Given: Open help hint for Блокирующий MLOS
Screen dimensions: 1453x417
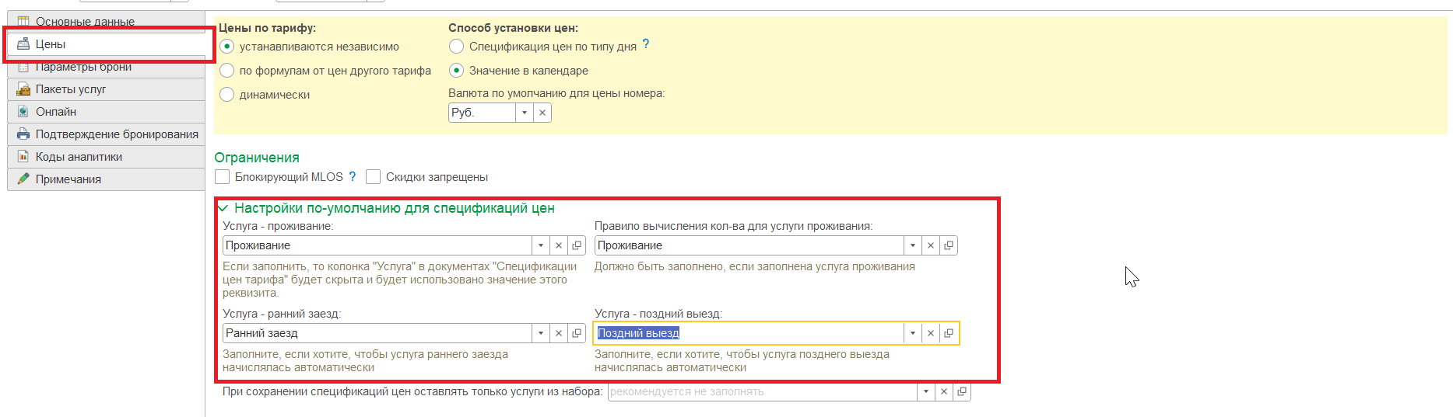Looking at the screenshot, I should [x=353, y=176].
